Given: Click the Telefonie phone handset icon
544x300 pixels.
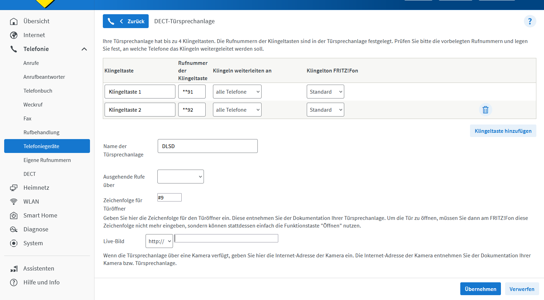Looking at the screenshot, I should coord(14,49).
